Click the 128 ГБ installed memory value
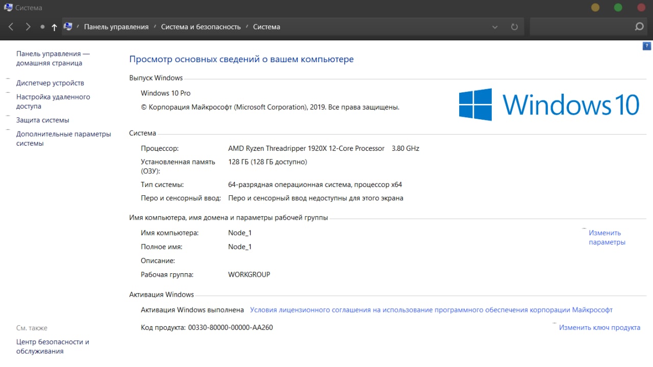 coord(267,162)
